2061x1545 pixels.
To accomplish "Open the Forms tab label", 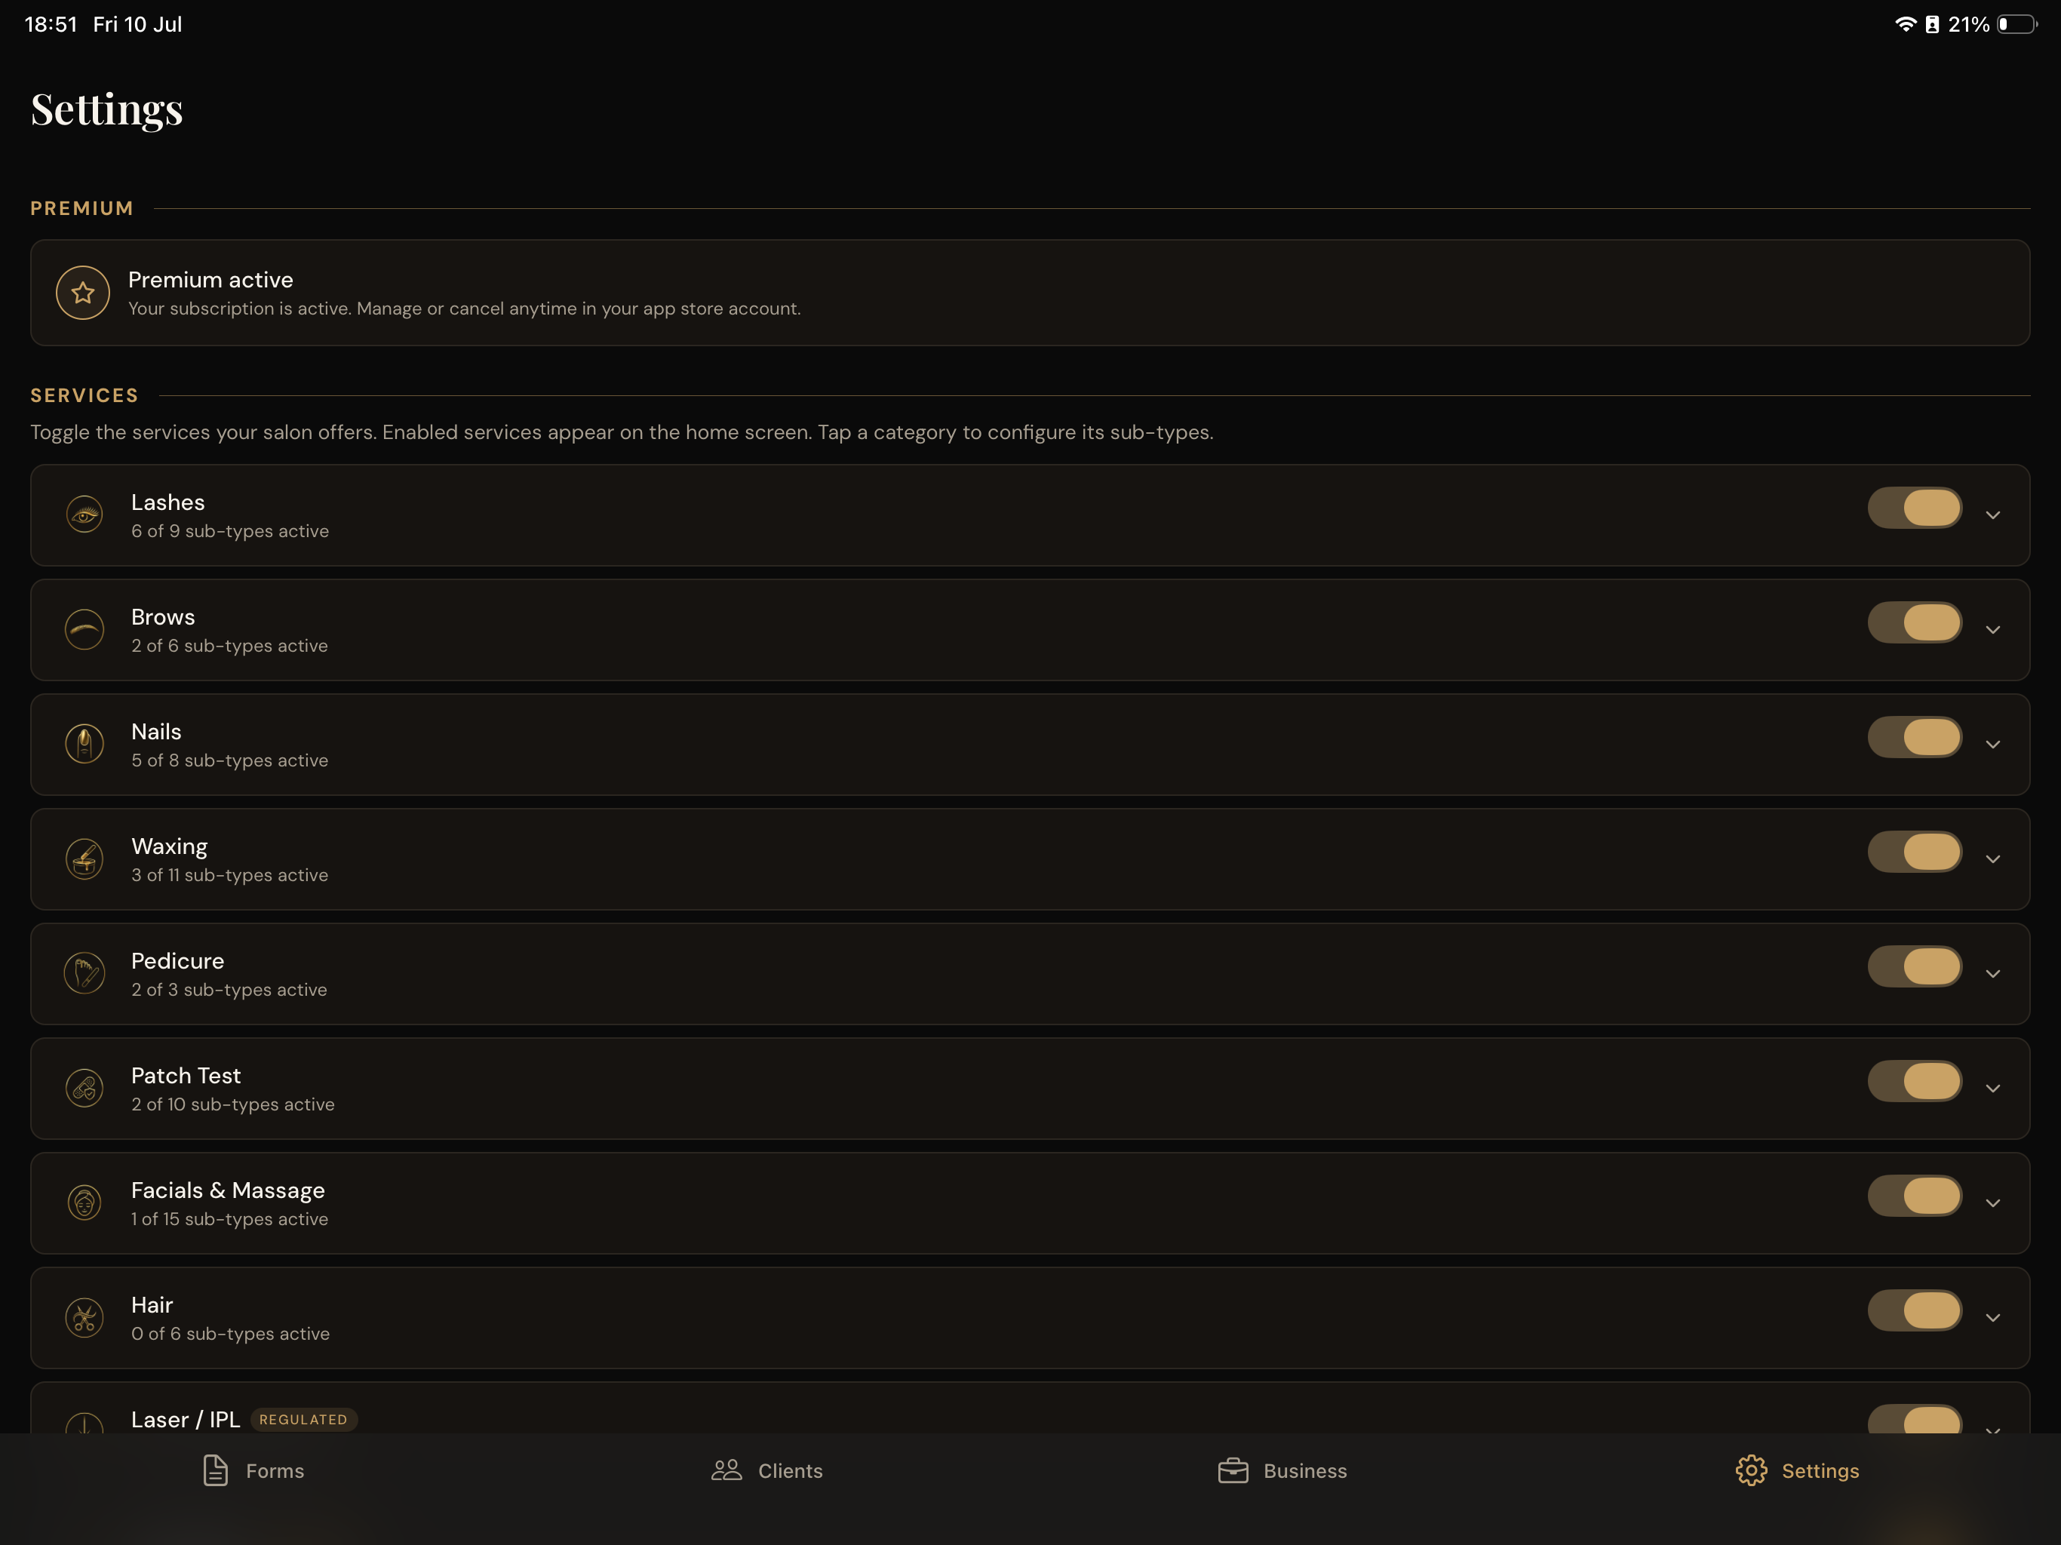I will pyautogui.click(x=275, y=1470).
